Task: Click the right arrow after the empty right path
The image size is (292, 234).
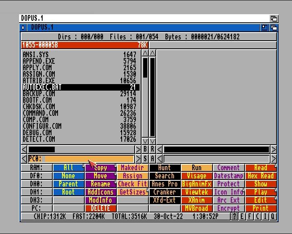Action: (x=273, y=159)
